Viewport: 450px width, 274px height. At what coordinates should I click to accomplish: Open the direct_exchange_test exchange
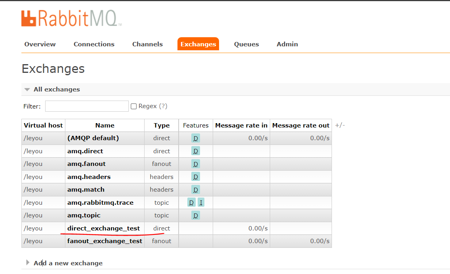pyautogui.click(x=104, y=228)
